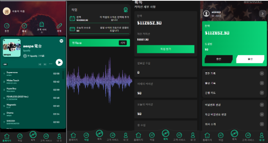Select 작업 tab in the profile screen
This screenshot has height=143, width=268.
[x=221, y=137]
